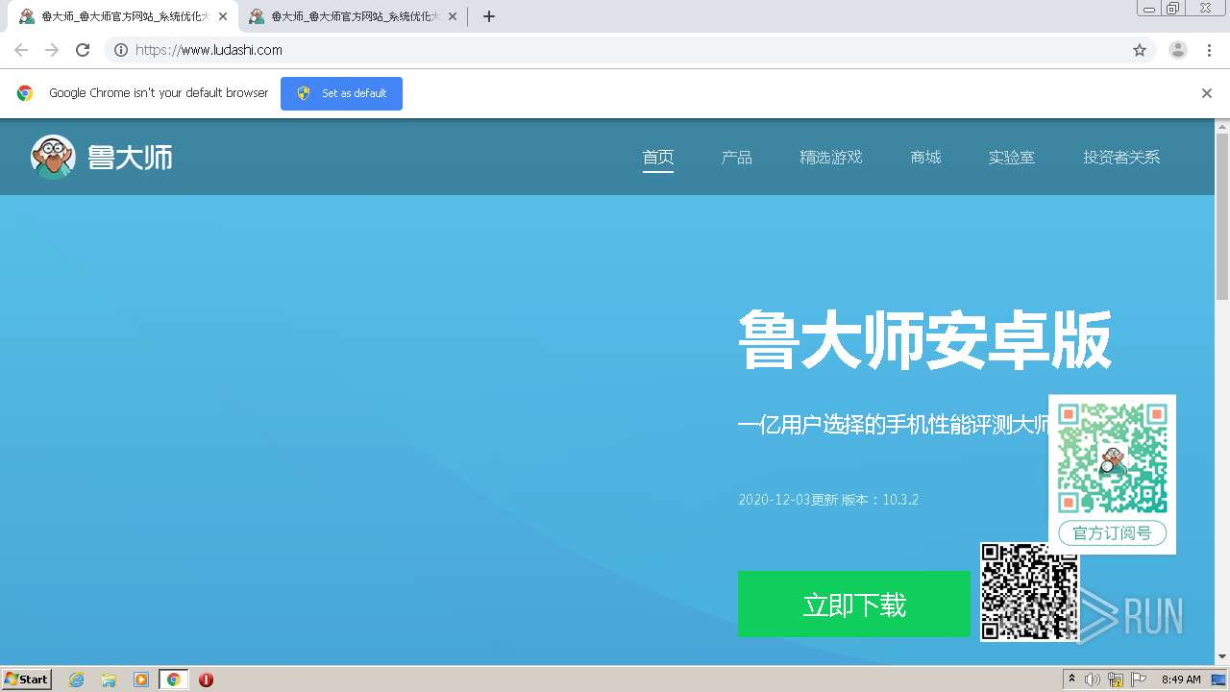The width and height of the screenshot is (1230, 692).
Task: Click the 鲁大师 logo in header
Action: [101, 157]
